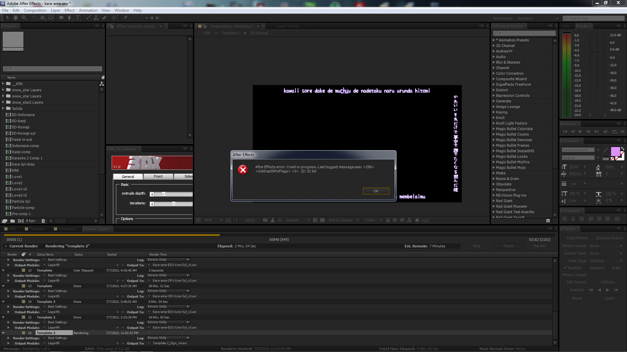Select the Zoom magnifier tool
This screenshot has width=627, height=352.
click(x=24, y=18)
